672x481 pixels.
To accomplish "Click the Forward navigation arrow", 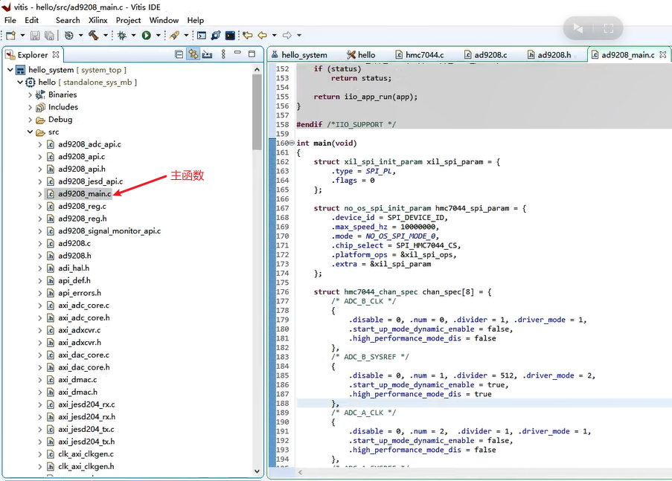I will click(287, 35).
